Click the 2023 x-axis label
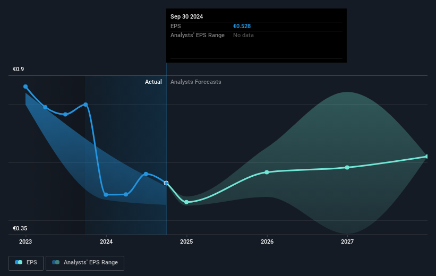 pos(25,242)
